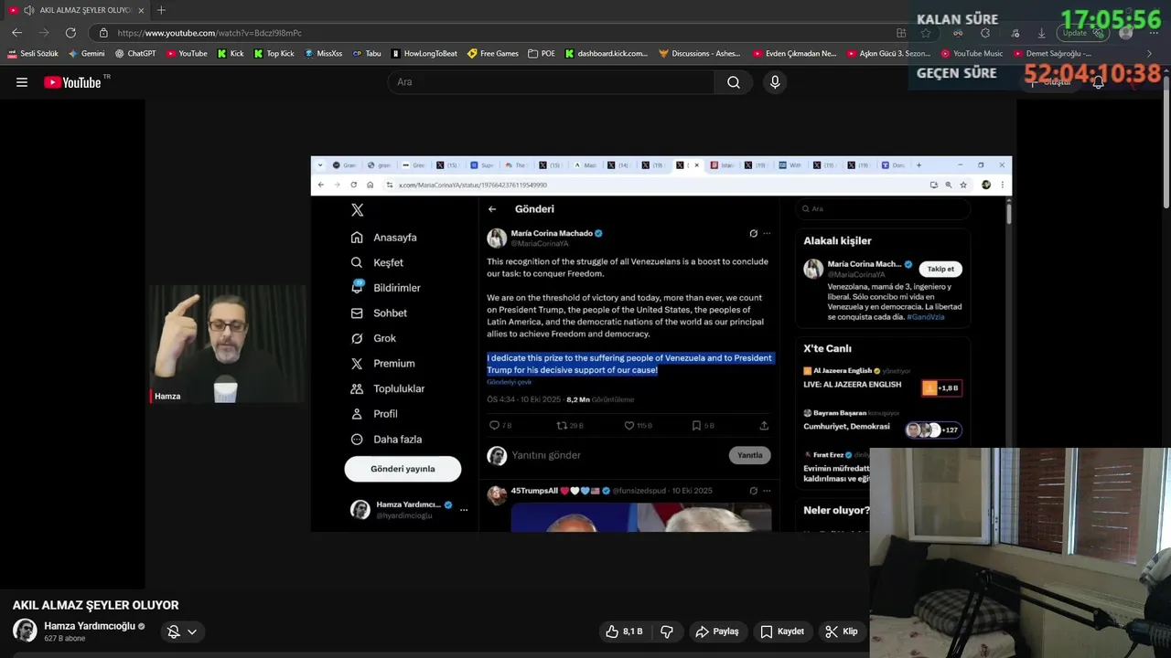1171x658 pixels.
Task: Open the Free Games bookmark
Action: 493,54
